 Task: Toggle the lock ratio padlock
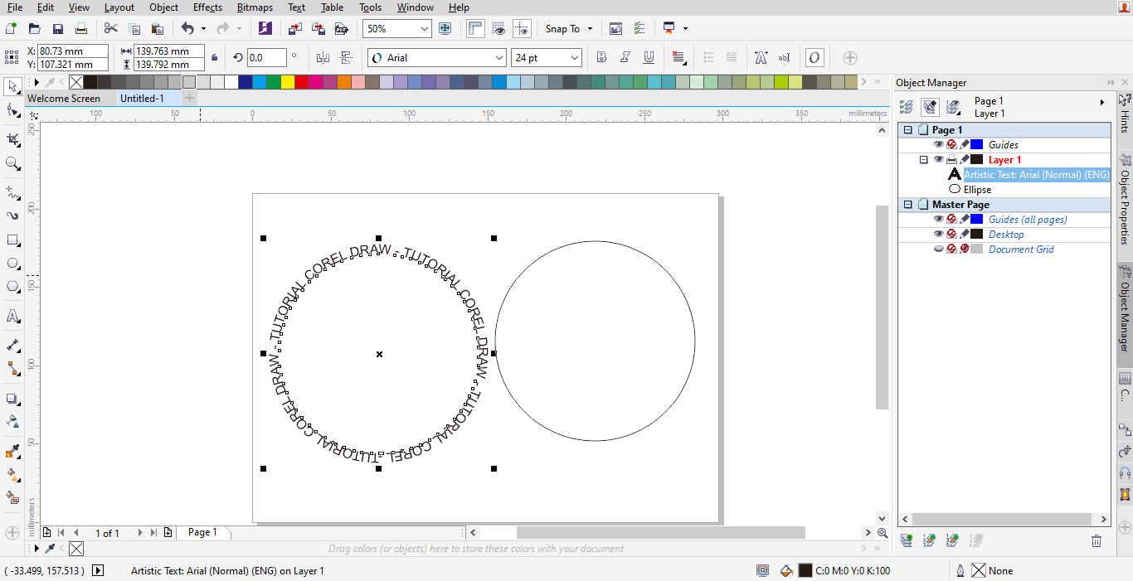(215, 58)
